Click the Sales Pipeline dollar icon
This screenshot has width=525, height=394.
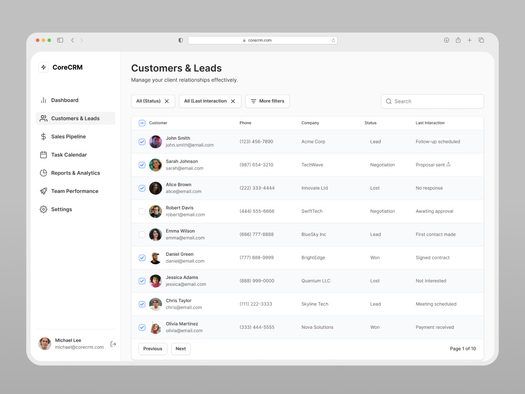point(44,137)
